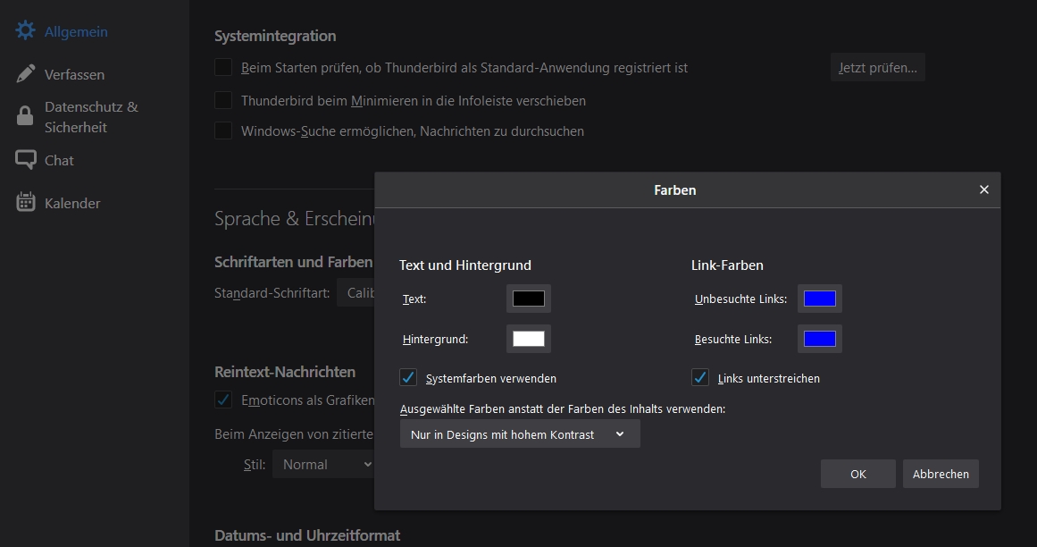The width and height of the screenshot is (1037, 547).
Task: Check the Beim Starten prüfen checkbox
Action: 223,67
